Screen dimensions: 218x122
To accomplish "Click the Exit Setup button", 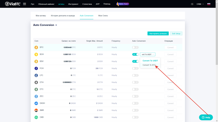I will point(176,34).
